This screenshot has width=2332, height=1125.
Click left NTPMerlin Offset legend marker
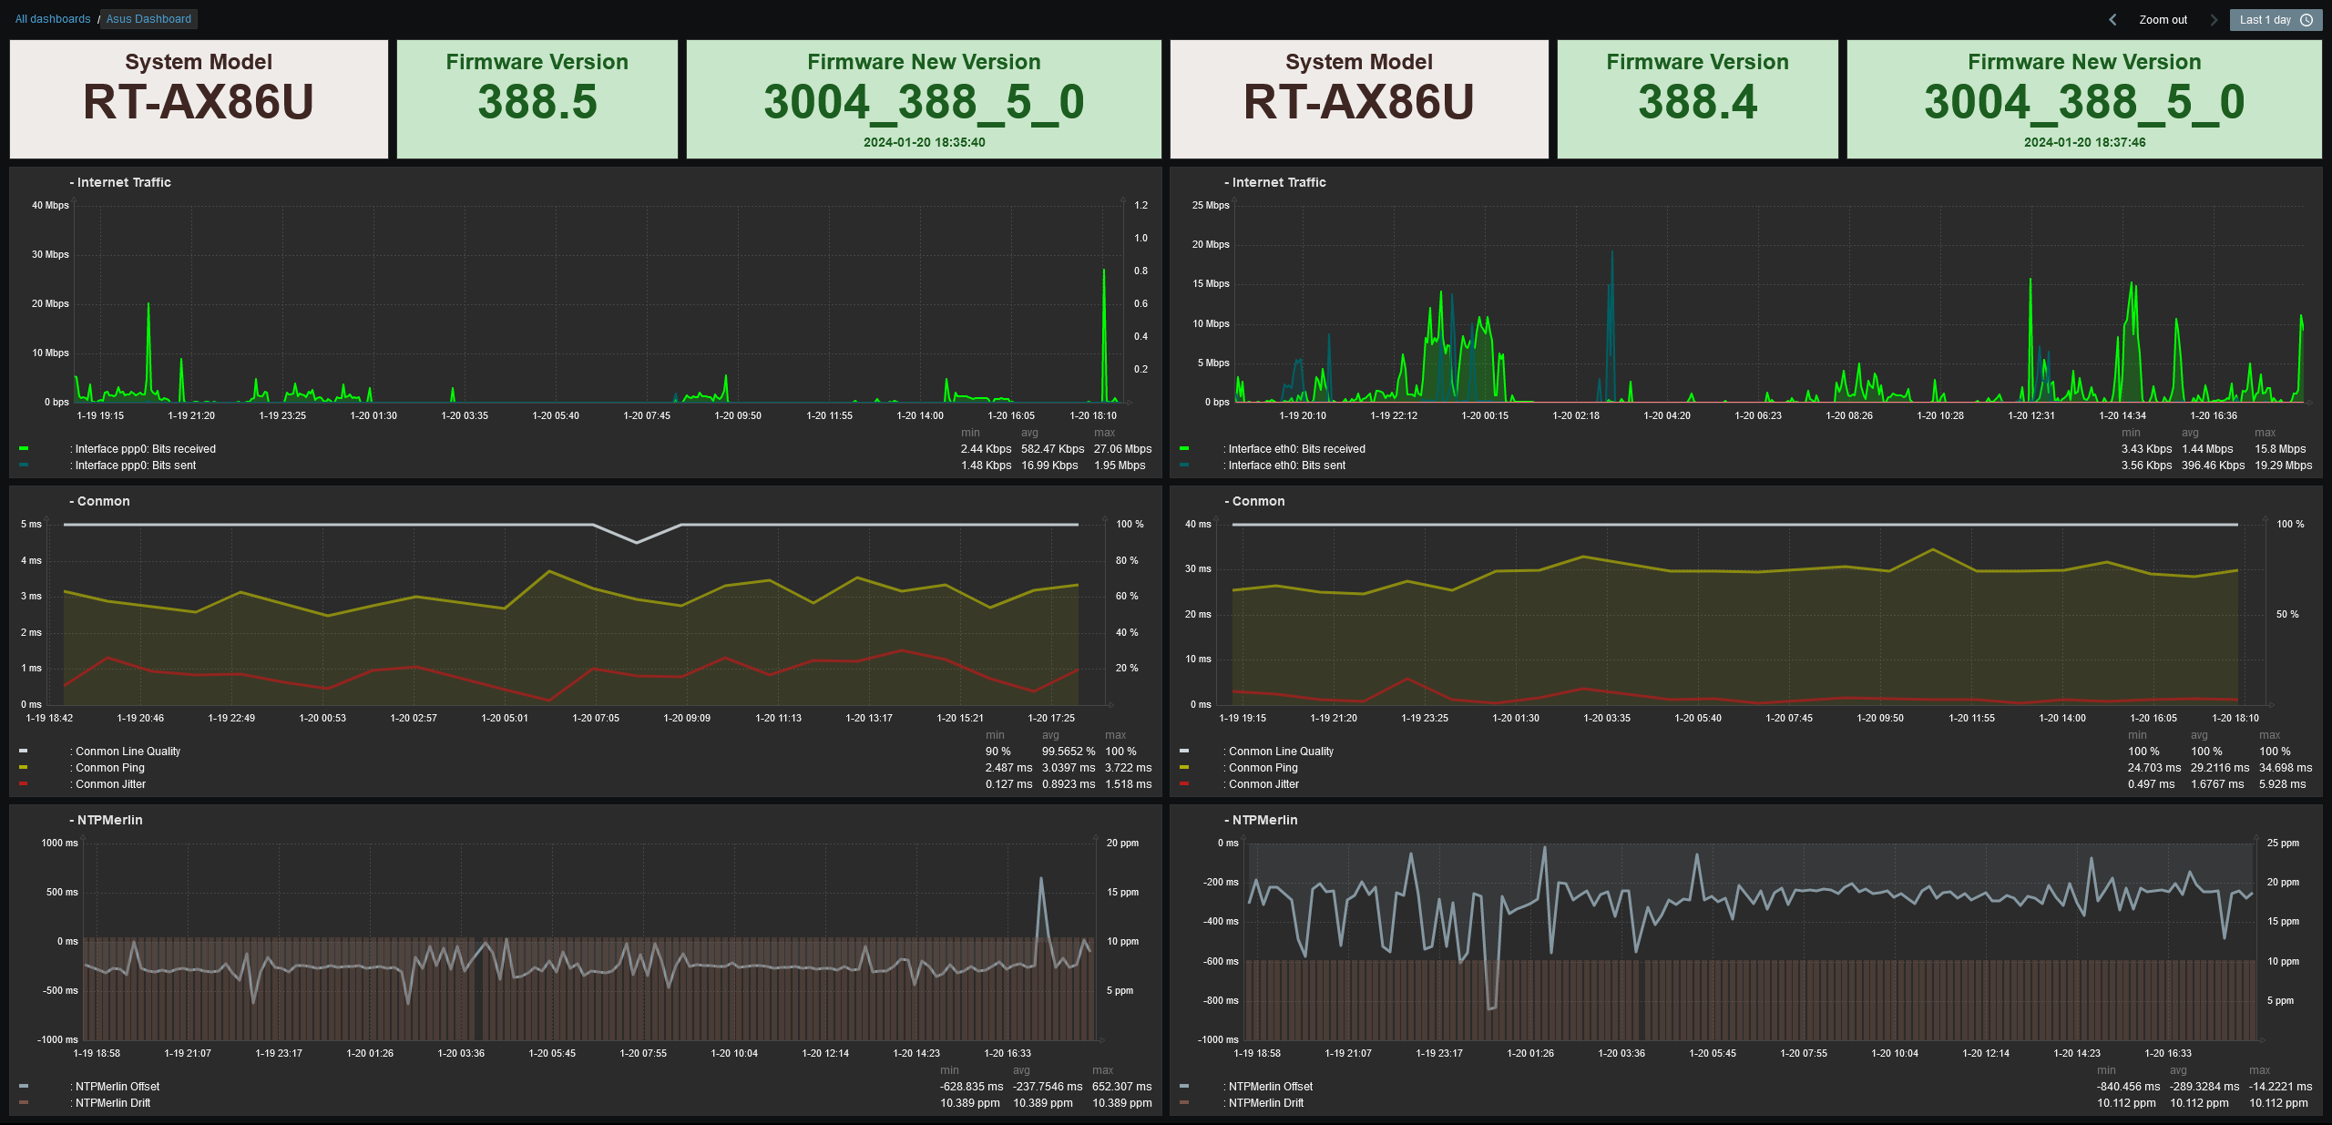(x=24, y=1086)
